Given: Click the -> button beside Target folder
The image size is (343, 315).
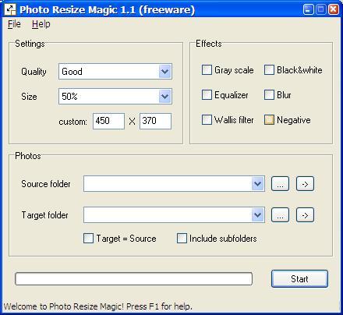Looking at the screenshot, I should [305, 215].
